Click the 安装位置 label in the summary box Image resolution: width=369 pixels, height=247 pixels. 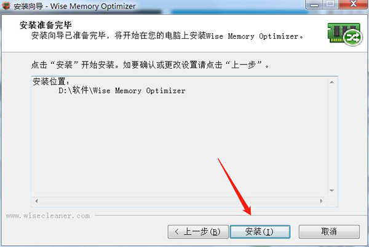coord(51,81)
